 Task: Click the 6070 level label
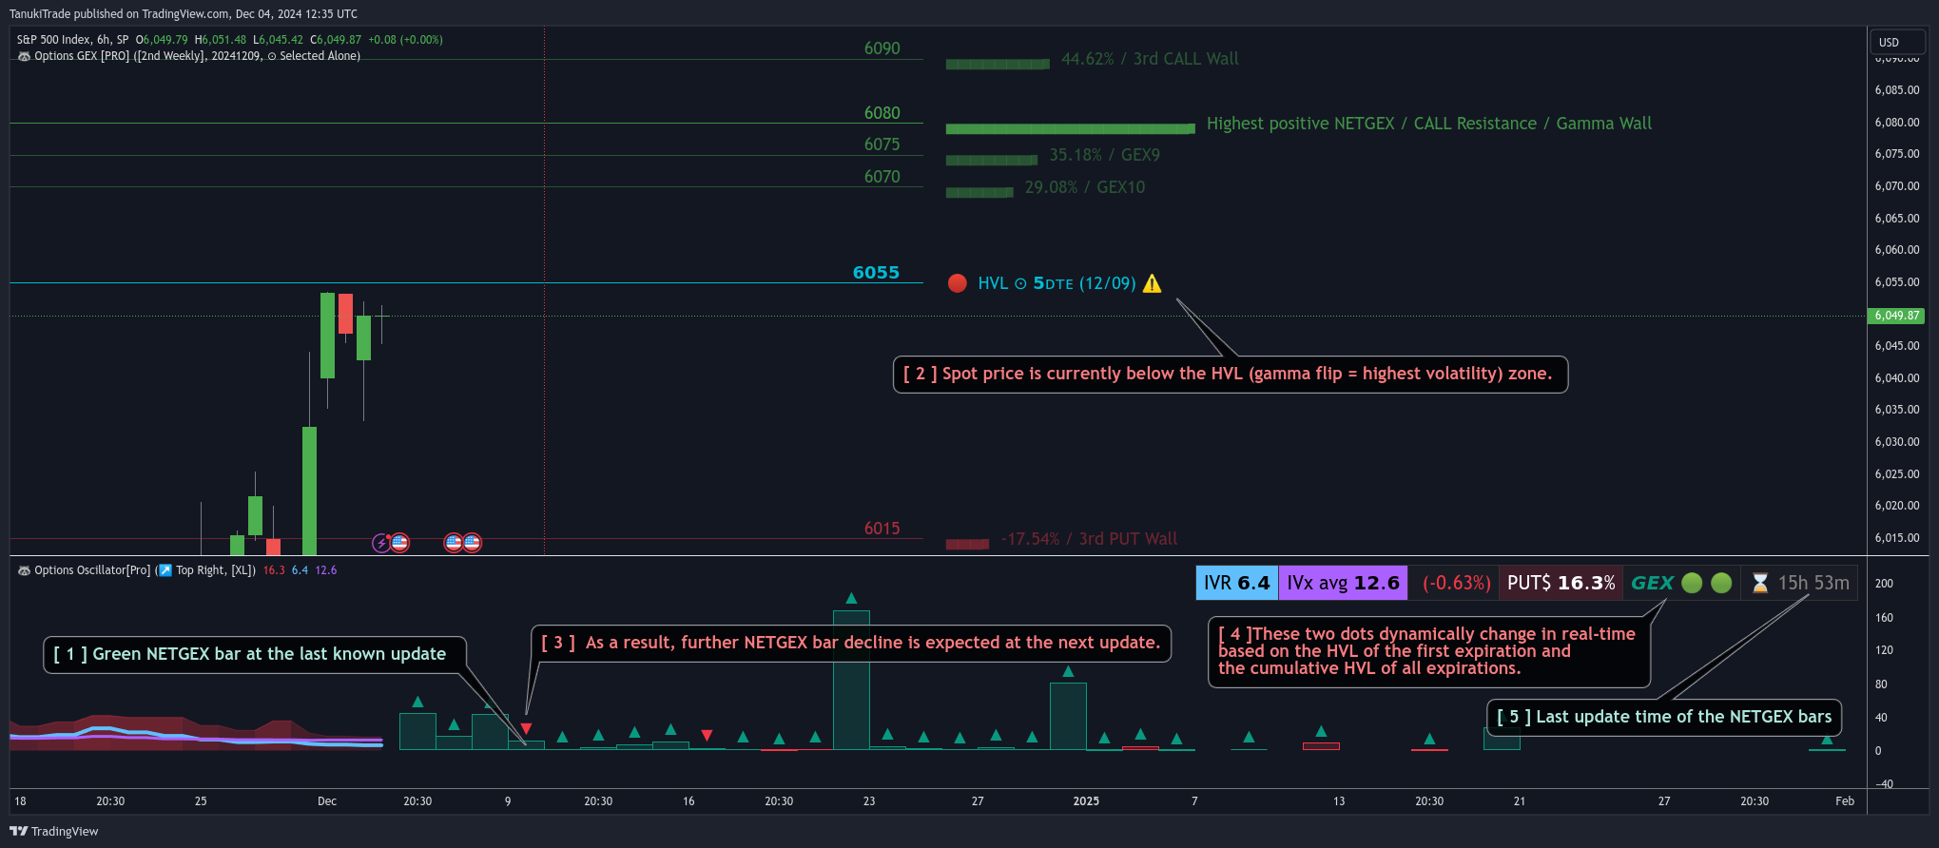coord(882,177)
